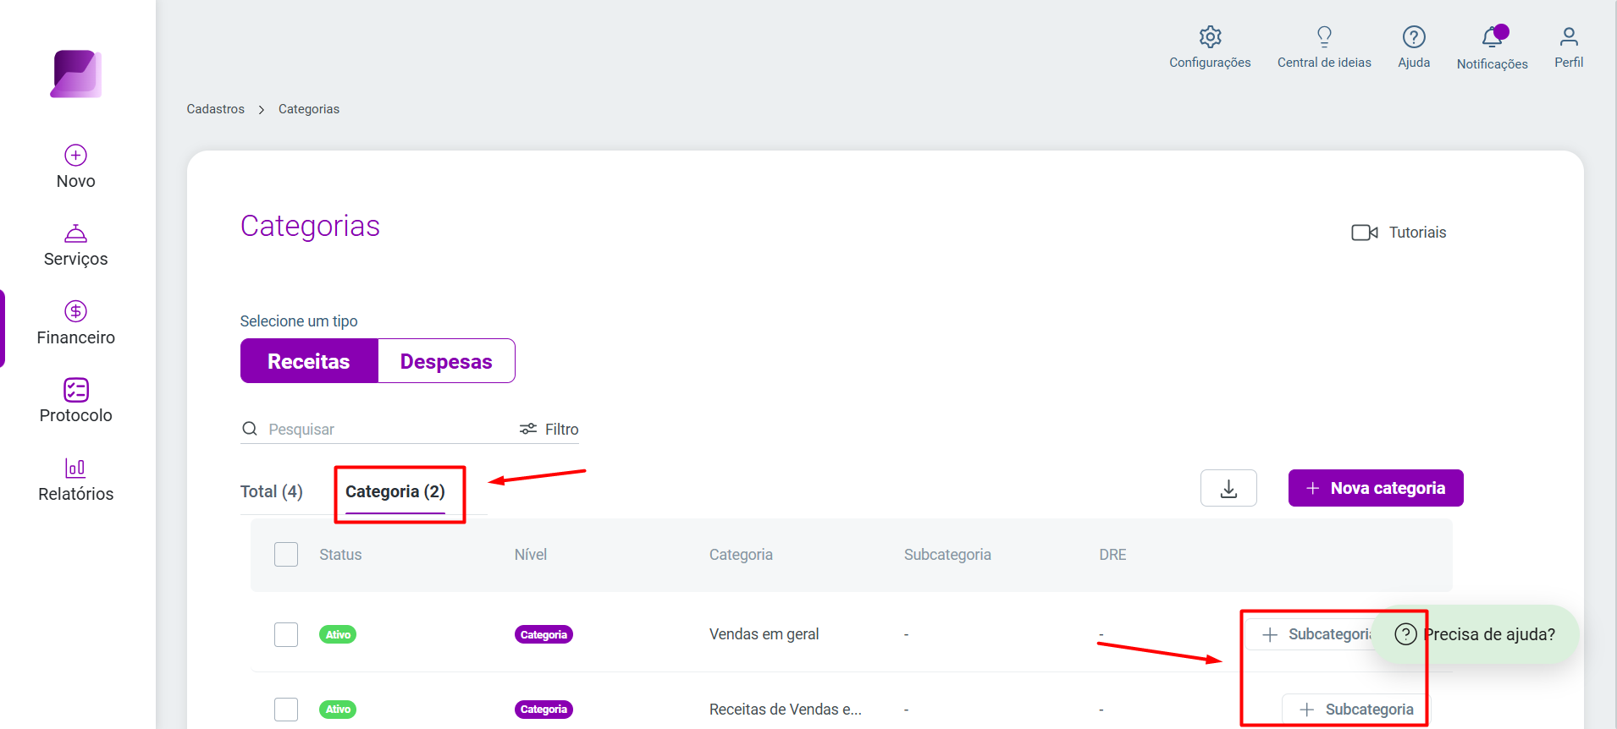Open the Protocolo sidebar section

[x=76, y=401]
